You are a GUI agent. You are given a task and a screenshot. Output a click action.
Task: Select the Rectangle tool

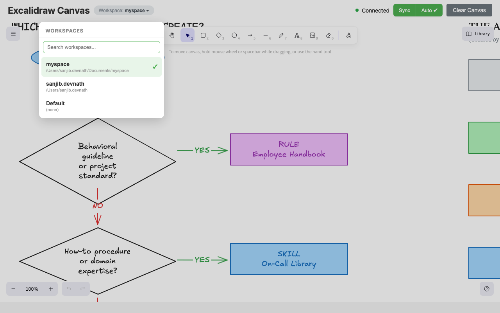[x=204, y=35]
